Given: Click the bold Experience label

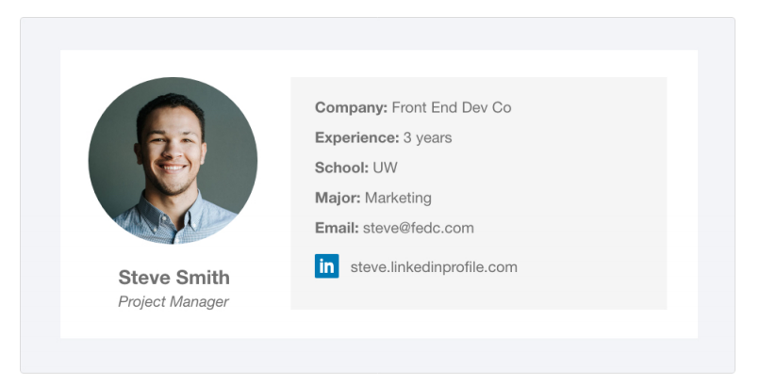Looking at the screenshot, I should 356,137.
